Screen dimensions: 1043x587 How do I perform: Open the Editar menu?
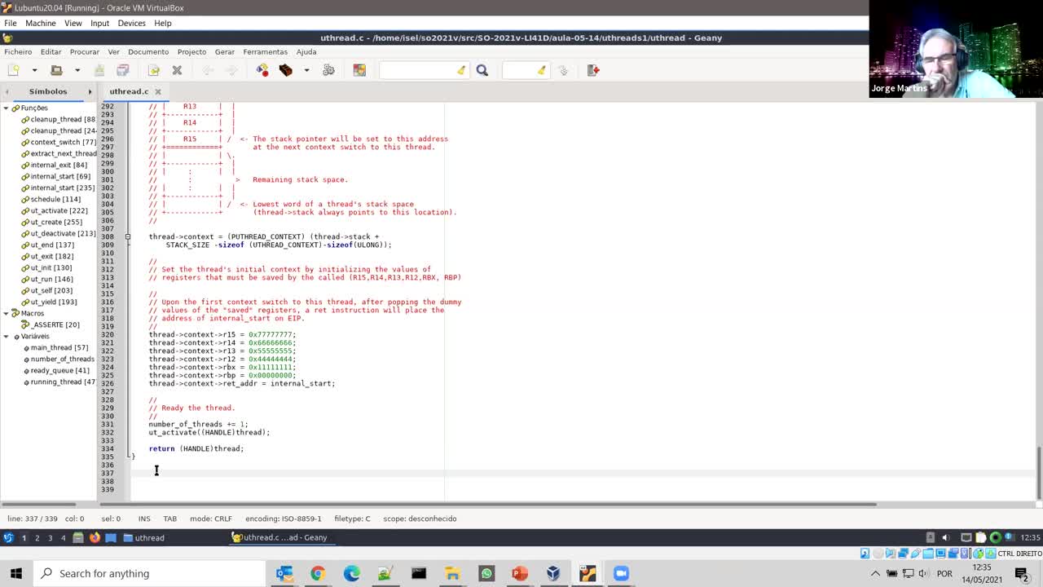point(51,51)
